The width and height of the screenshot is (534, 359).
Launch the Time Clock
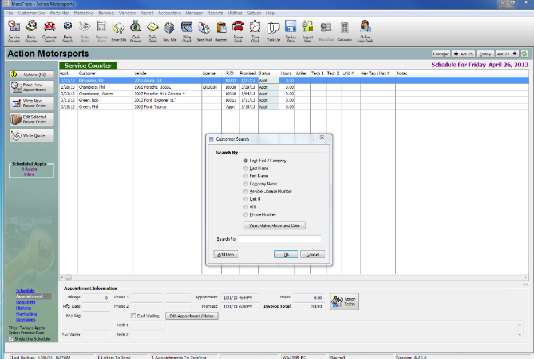click(x=256, y=27)
